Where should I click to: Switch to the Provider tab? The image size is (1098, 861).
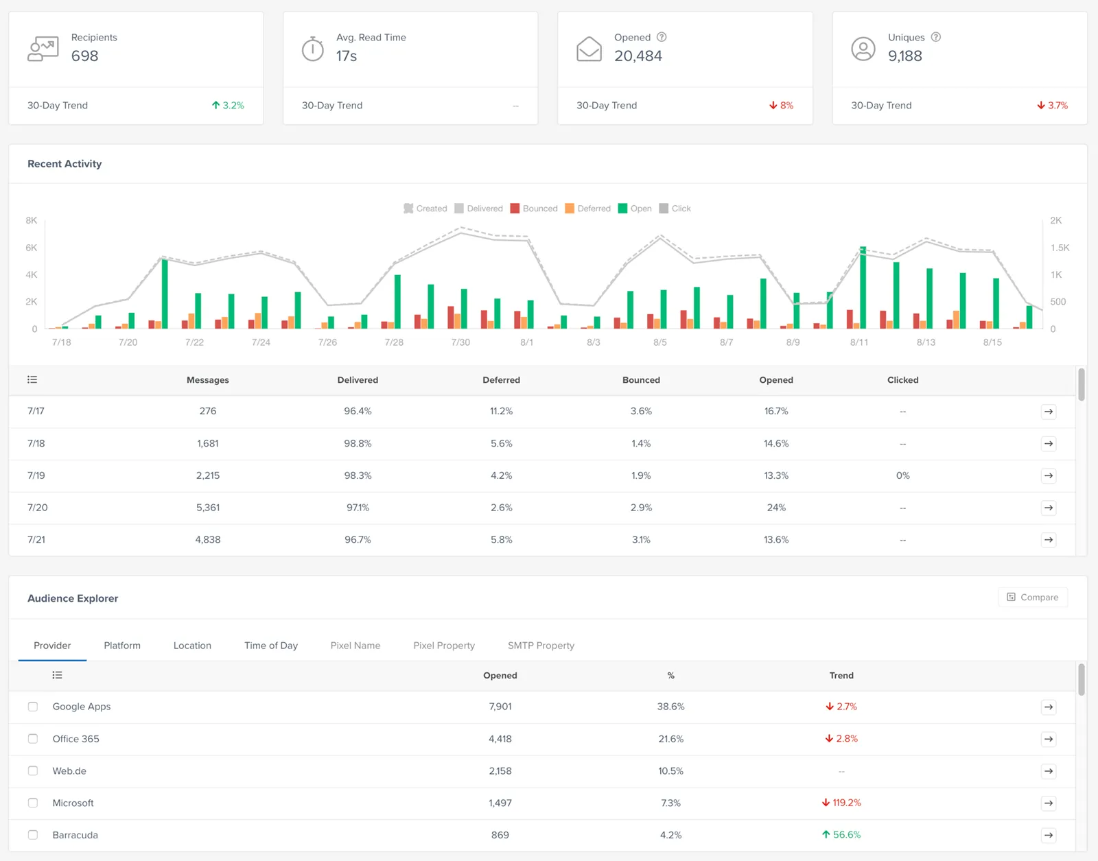pyautogui.click(x=52, y=646)
